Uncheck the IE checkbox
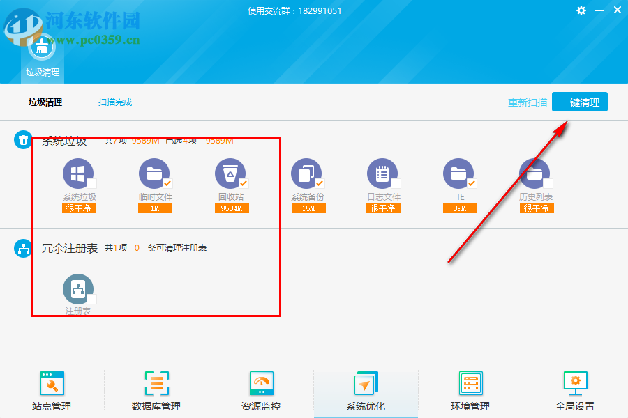628x418 pixels. pyautogui.click(x=472, y=184)
